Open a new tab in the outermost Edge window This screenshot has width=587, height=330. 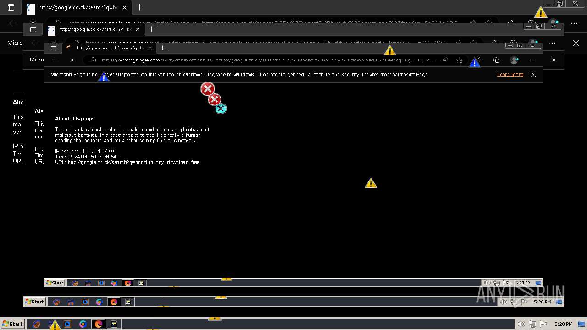point(140,7)
